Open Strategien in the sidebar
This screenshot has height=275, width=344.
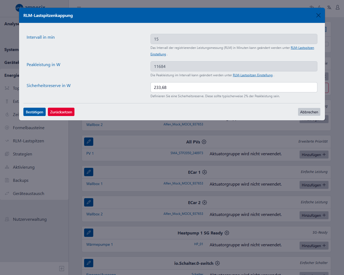coord(22,154)
